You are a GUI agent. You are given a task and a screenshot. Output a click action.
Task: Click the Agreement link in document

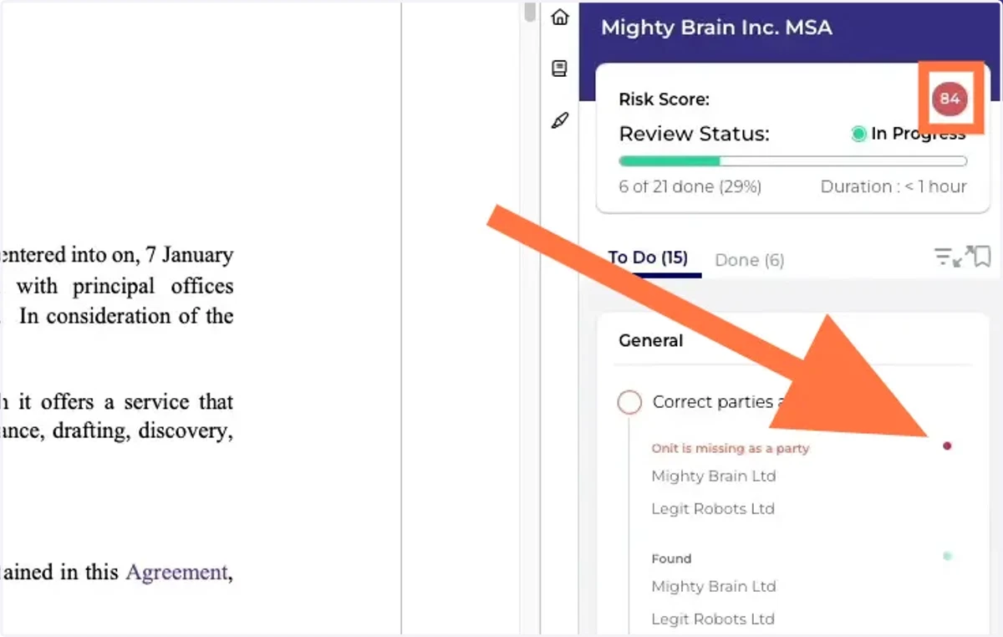click(176, 573)
